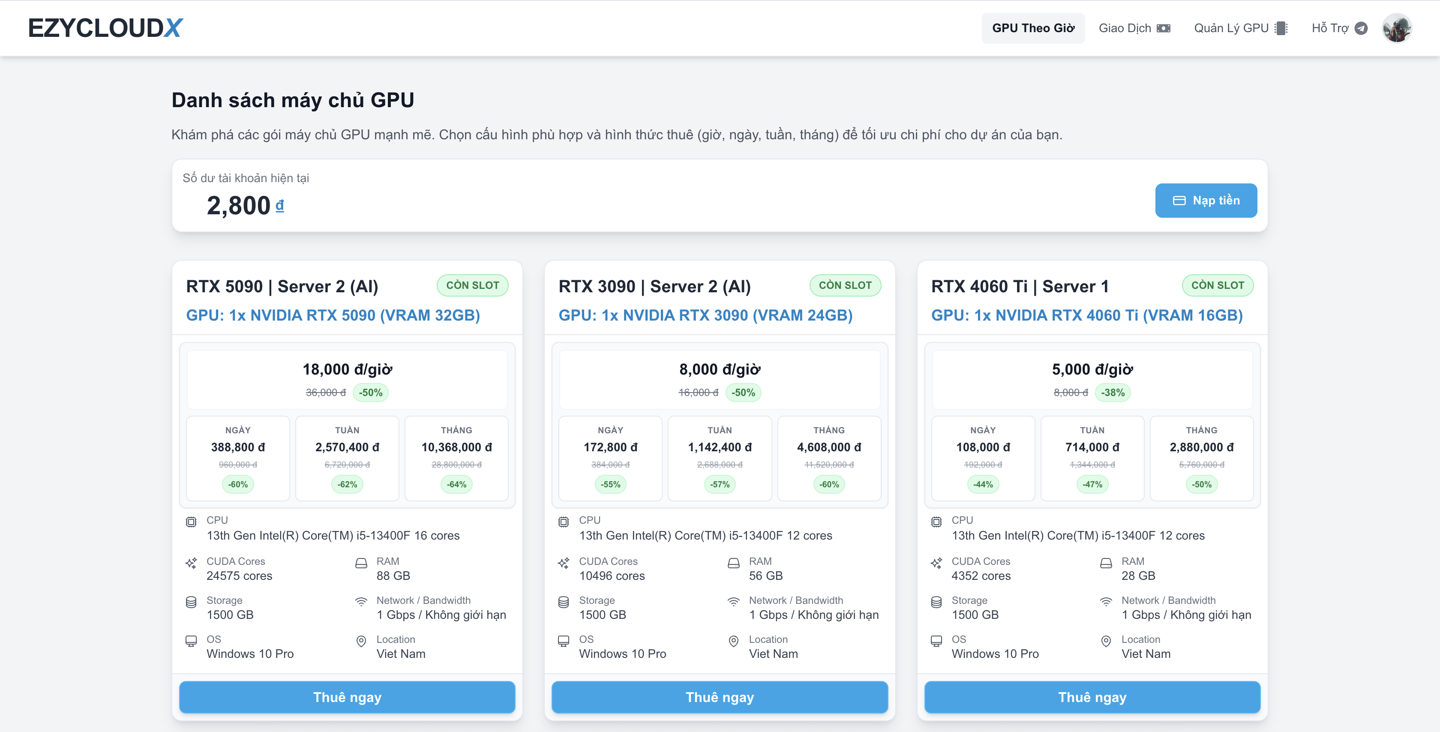The height and width of the screenshot is (732, 1440).
Task: Click the Nạp tiền deposit button
Action: coord(1206,200)
